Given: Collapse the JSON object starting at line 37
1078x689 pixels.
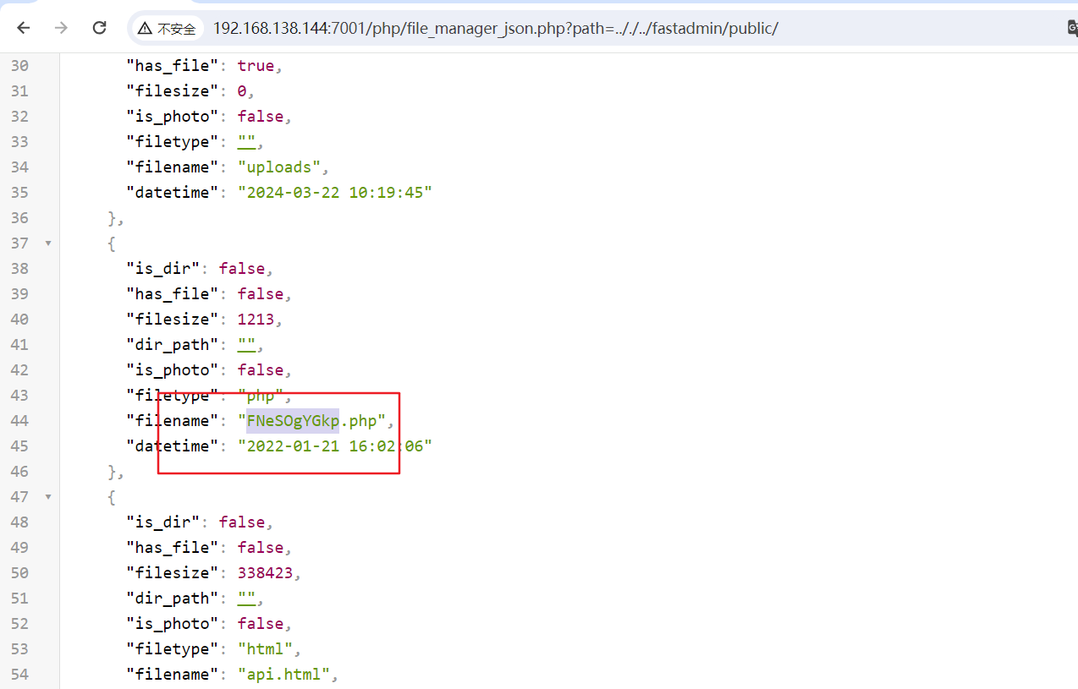Looking at the screenshot, I should (x=48, y=243).
